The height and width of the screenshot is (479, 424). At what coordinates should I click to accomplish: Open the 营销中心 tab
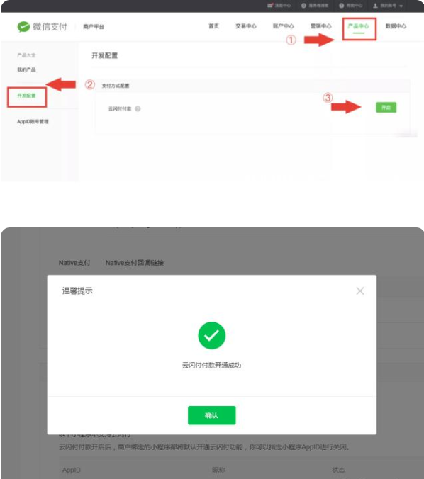tap(321, 26)
